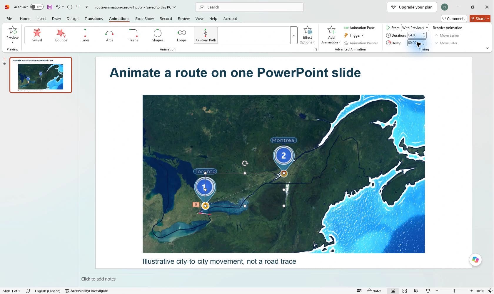The image size is (494, 294).
Task: Open the File menu
Action: tap(9, 18)
